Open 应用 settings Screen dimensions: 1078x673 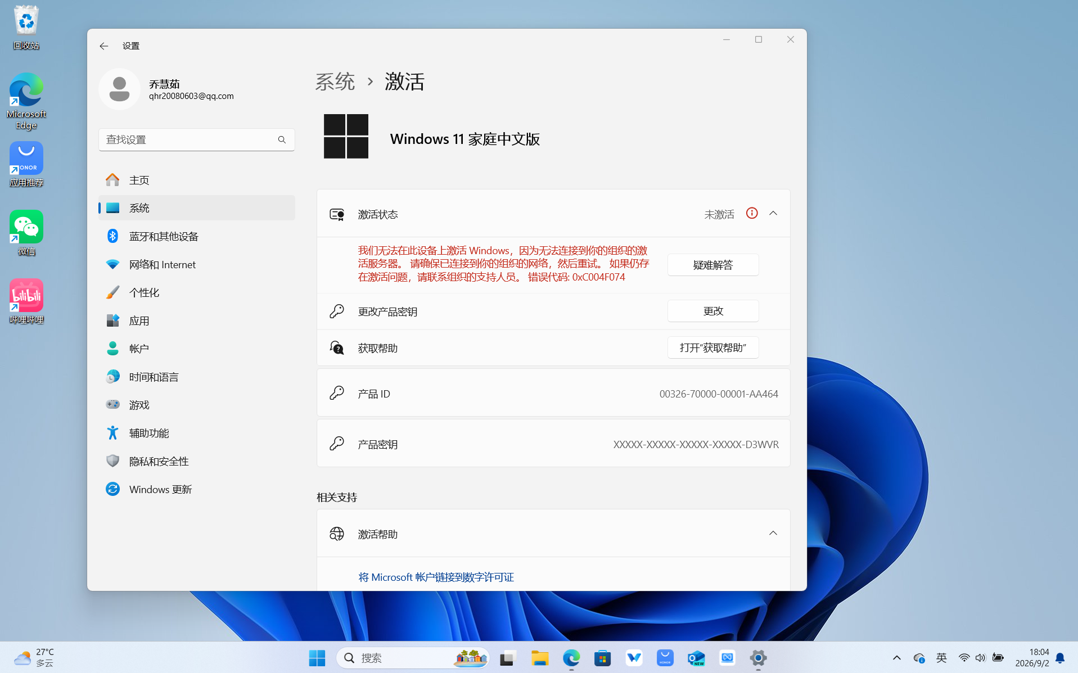coord(196,320)
